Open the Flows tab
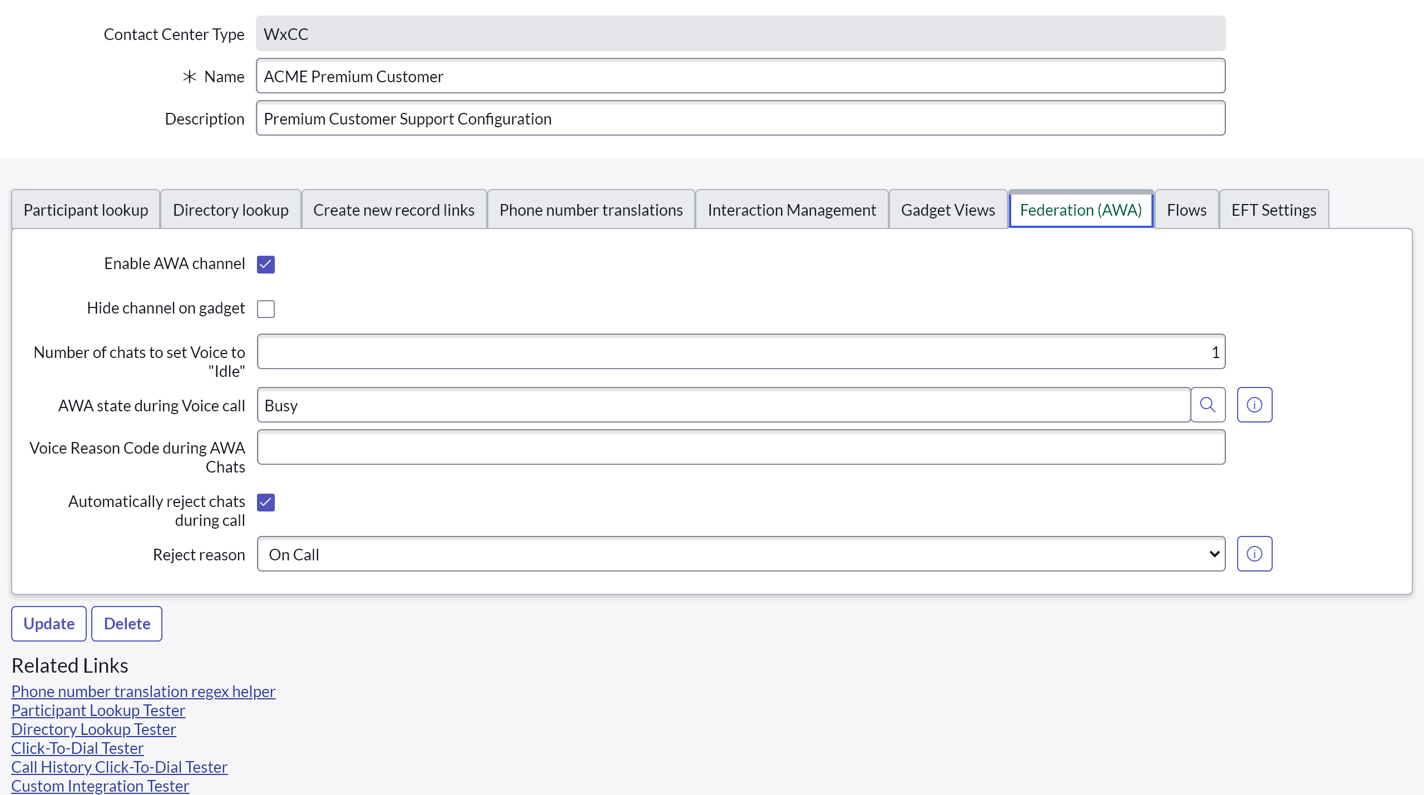Screen dimensions: 1424x795 [1186, 210]
